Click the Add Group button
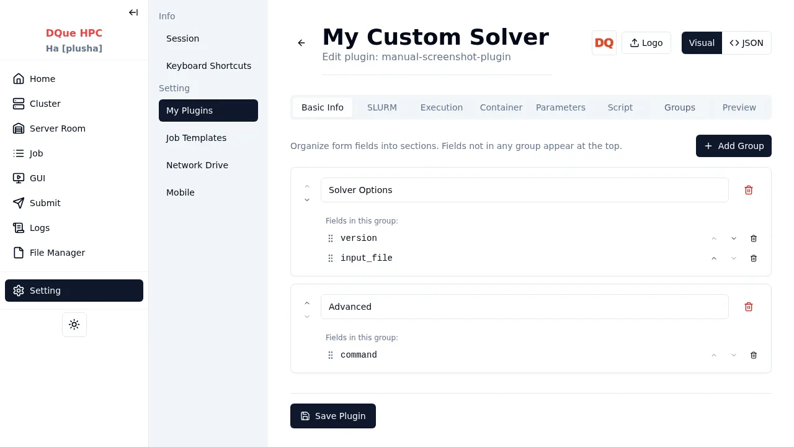Viewport: 794px width, 447px height. [x=733, y=146]
